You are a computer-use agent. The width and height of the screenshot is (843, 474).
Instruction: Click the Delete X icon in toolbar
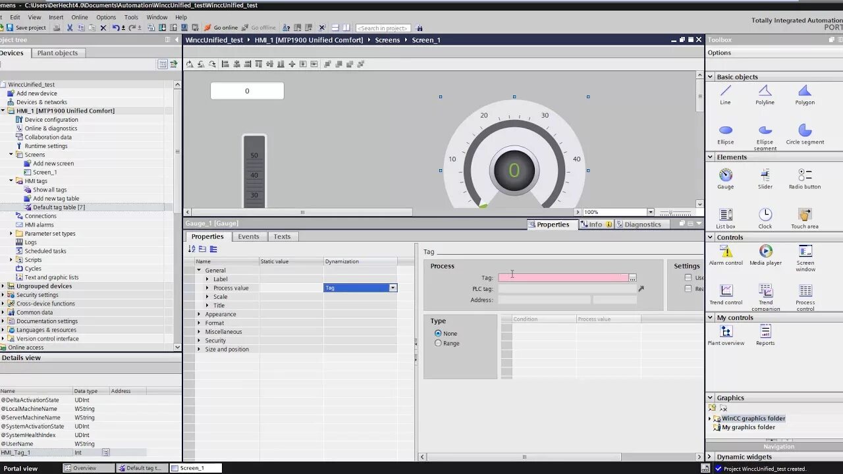coord(103,28)
